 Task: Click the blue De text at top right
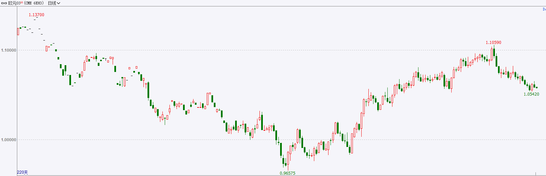pos(544,9)
